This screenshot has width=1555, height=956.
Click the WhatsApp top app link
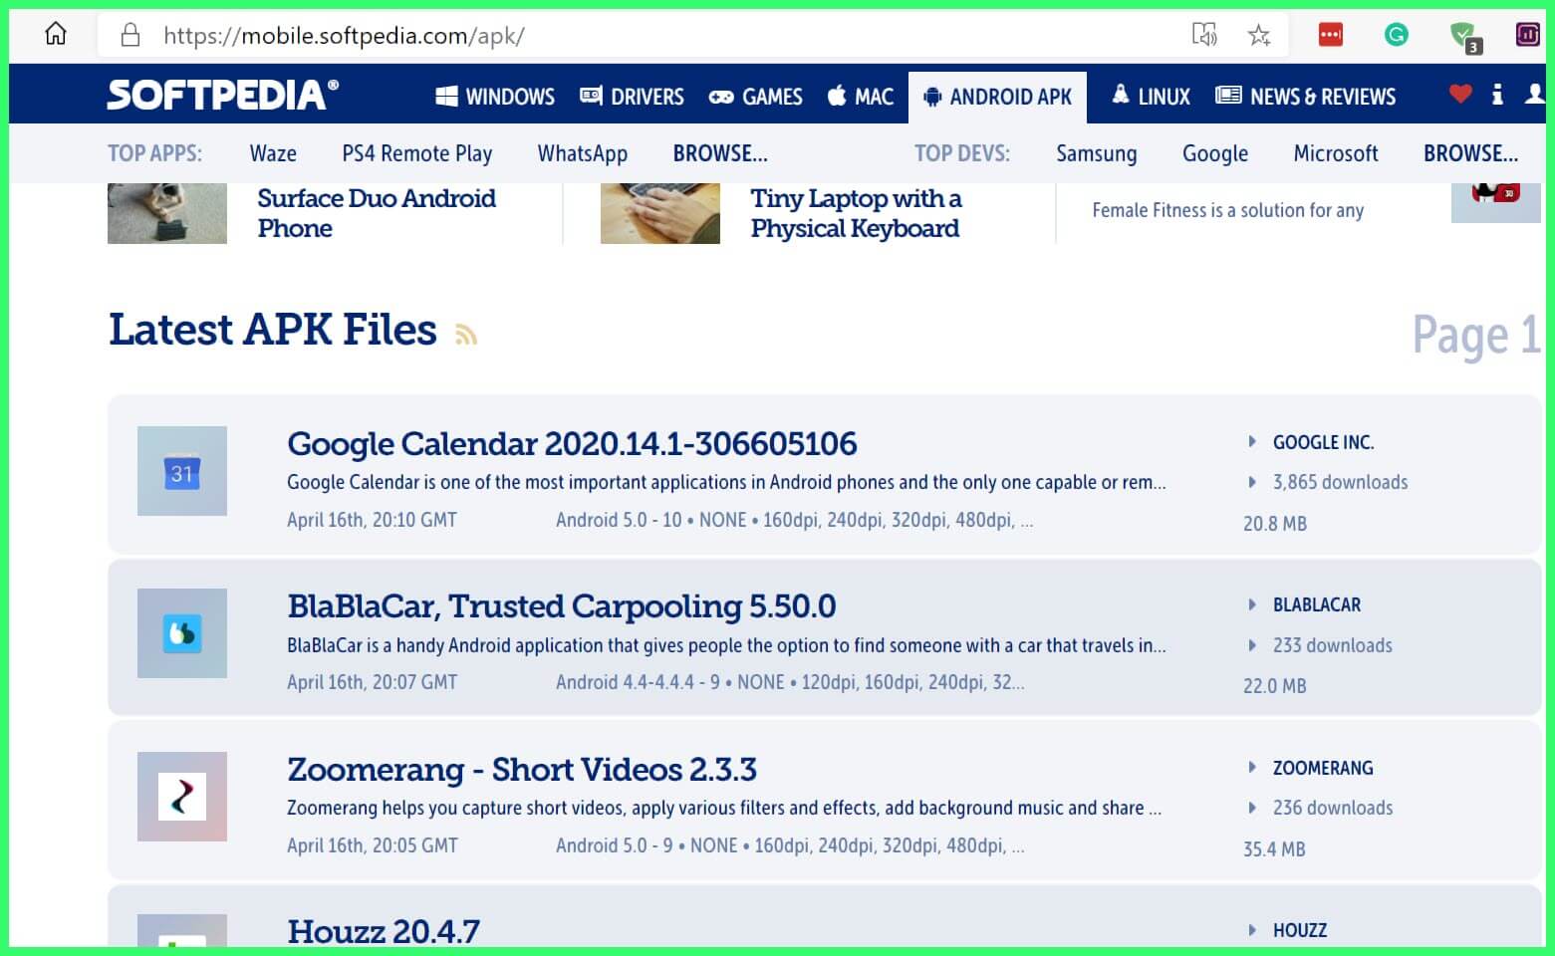coord(583,153)
